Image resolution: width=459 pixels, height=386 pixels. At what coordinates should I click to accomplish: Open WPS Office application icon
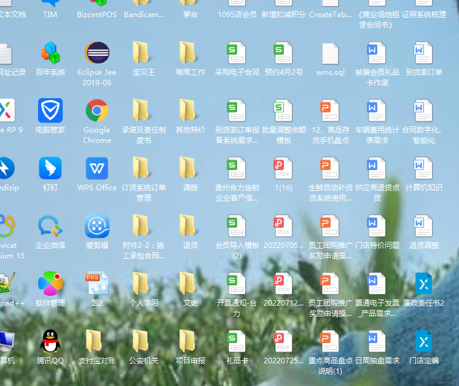[96, 169]
